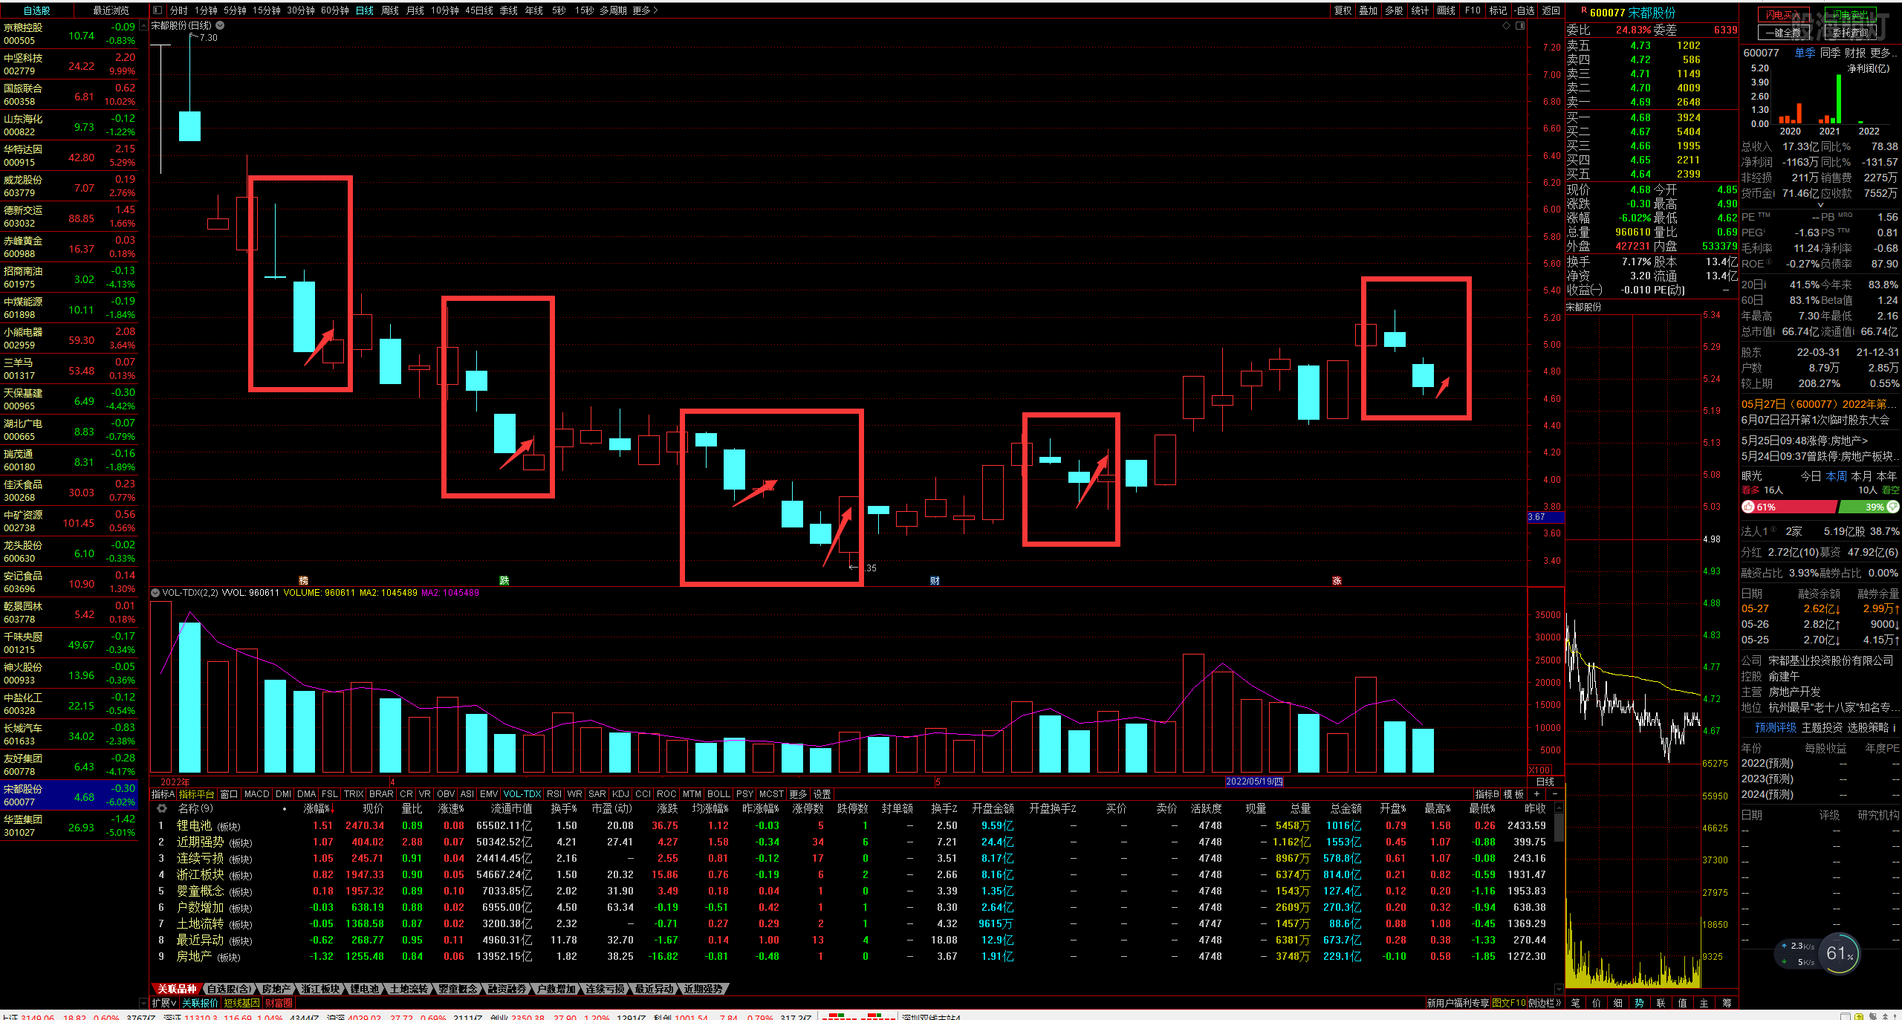Image resolution: width=1902 pixels, height=1020 pixels.
Task: Click the 细 detail icon at bottom right
Action: tap(1618, 1003)
